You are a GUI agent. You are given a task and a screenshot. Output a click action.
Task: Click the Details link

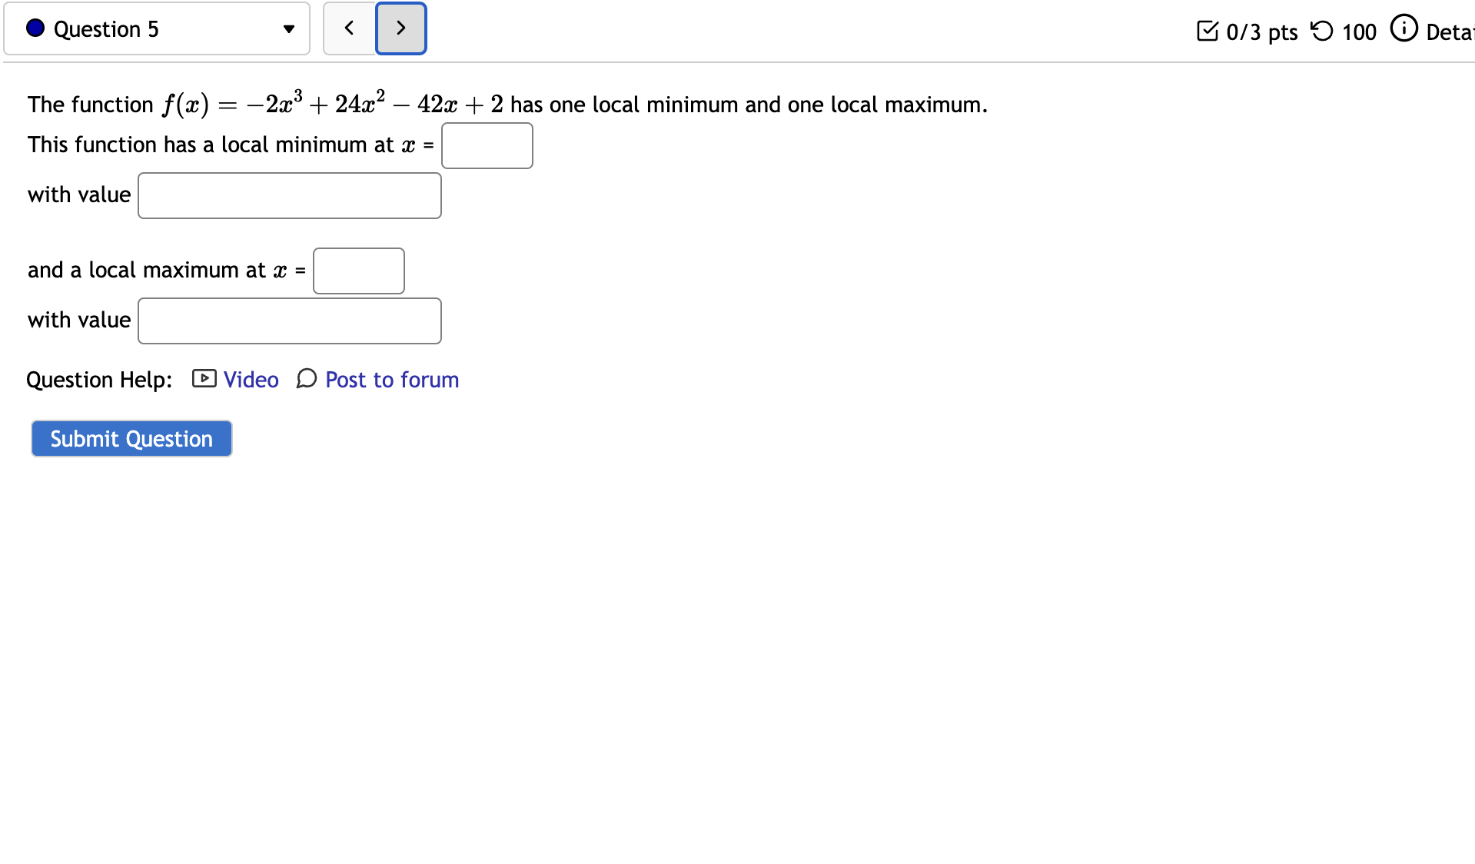[1451, 32]
